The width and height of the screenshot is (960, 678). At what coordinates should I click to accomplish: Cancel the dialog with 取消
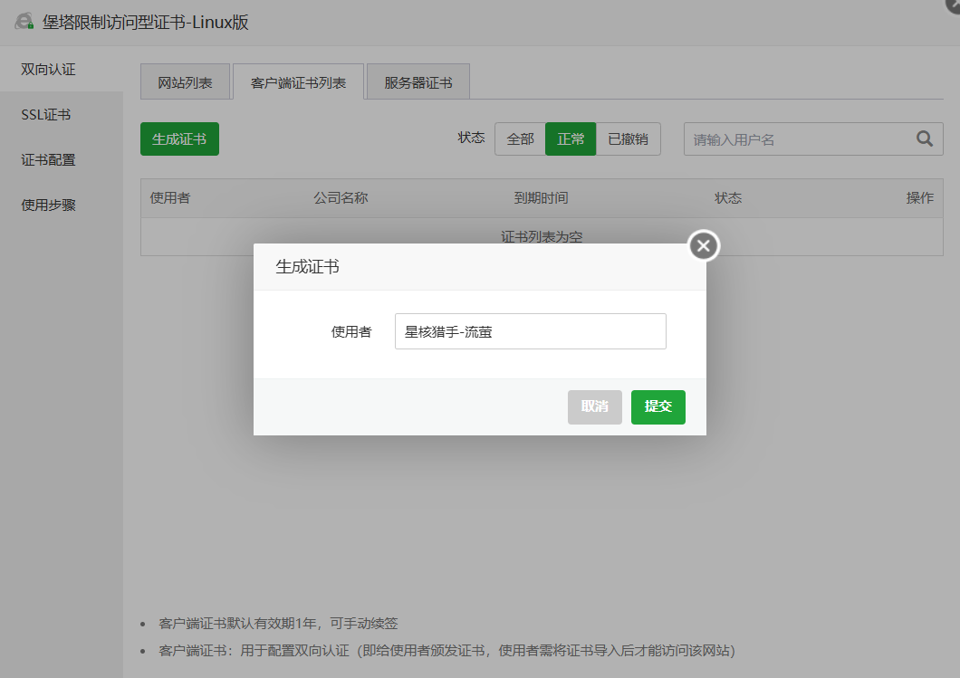595,406
